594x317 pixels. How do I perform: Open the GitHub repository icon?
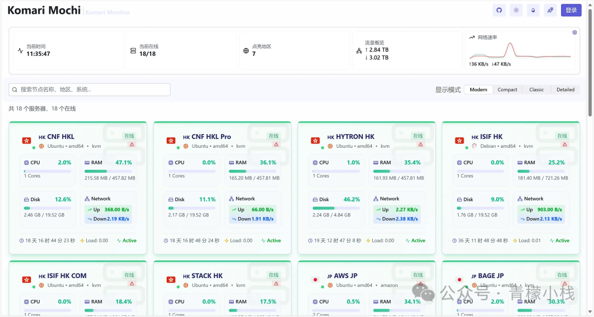click(x=499, y=10)
